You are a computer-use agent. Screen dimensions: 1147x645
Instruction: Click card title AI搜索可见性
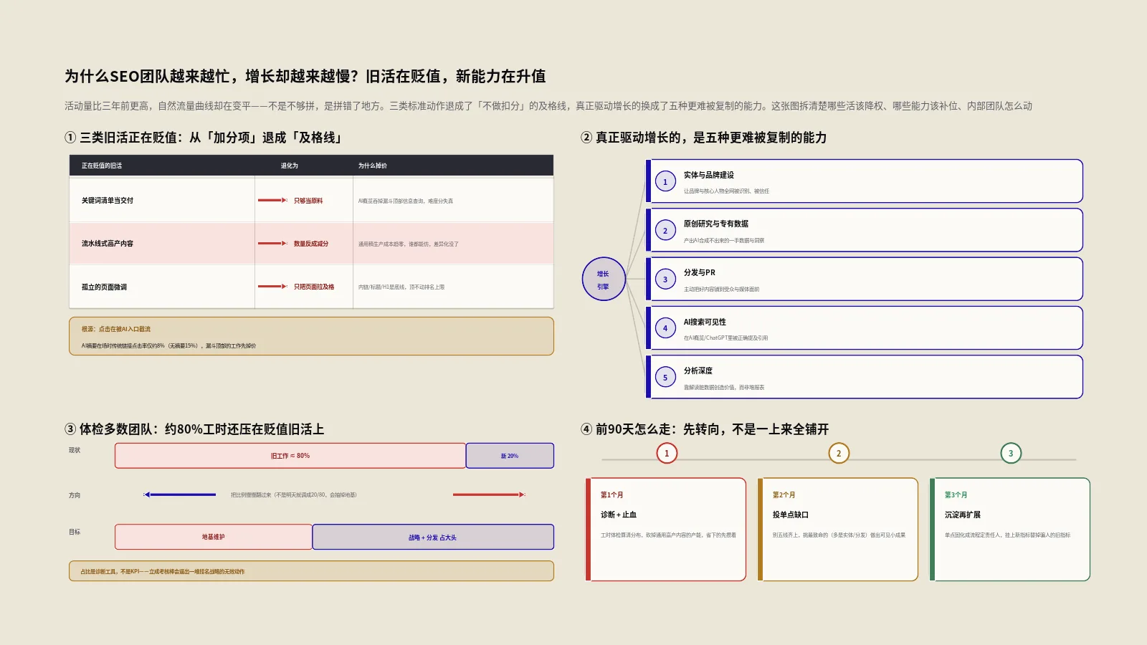pyautogui.click(x=705, y=322)
